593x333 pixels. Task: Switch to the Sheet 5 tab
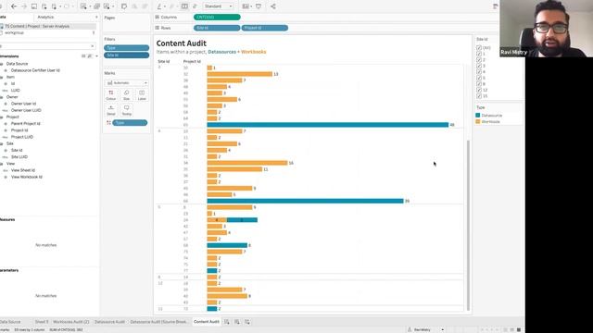pyautogui.click(x=42, y=322)
